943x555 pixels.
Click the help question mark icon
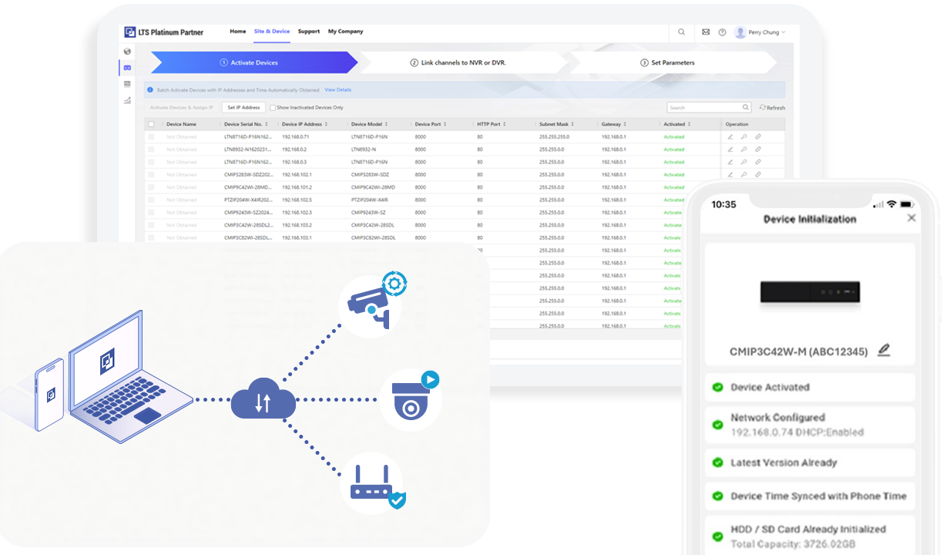tap(722, 32)
